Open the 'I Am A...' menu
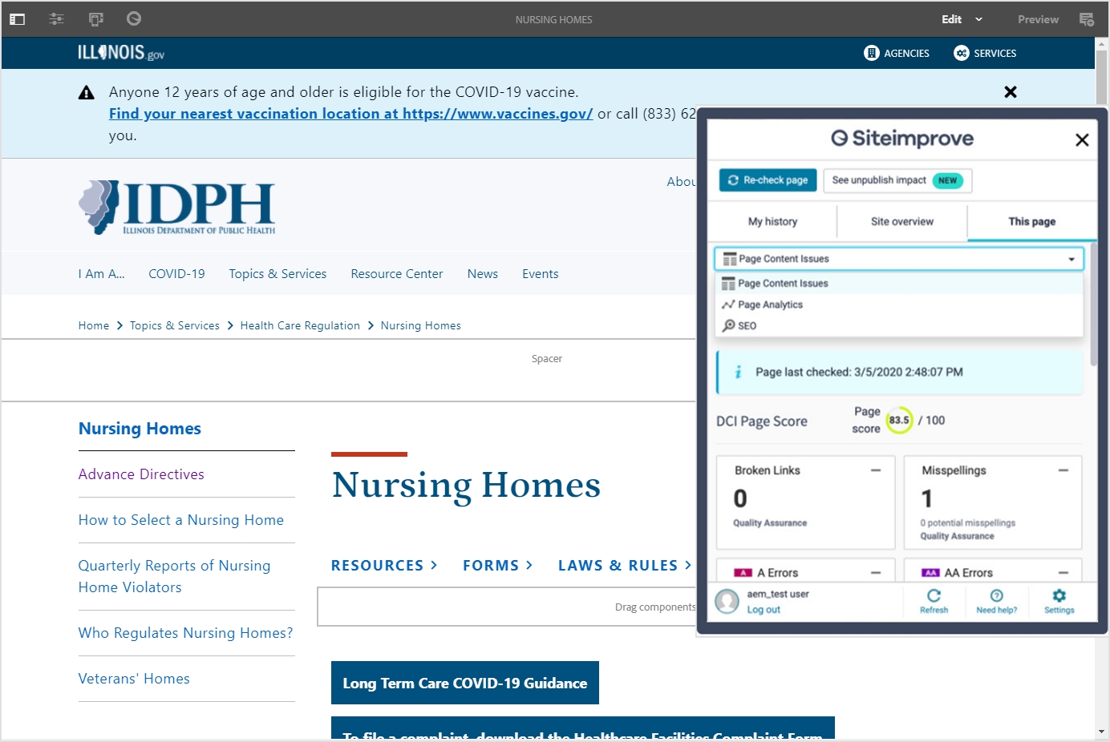1110x742 pixels. 102,274
